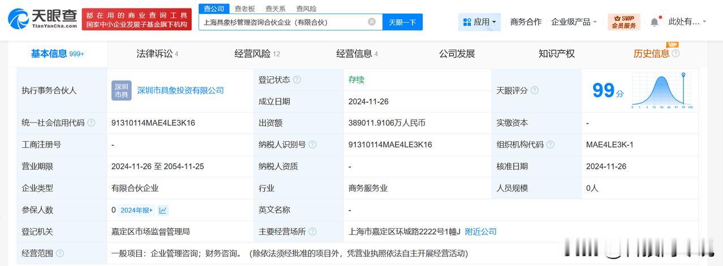Switch to the 经营风险 tab
723x266 pixels.
coord(257,54)
